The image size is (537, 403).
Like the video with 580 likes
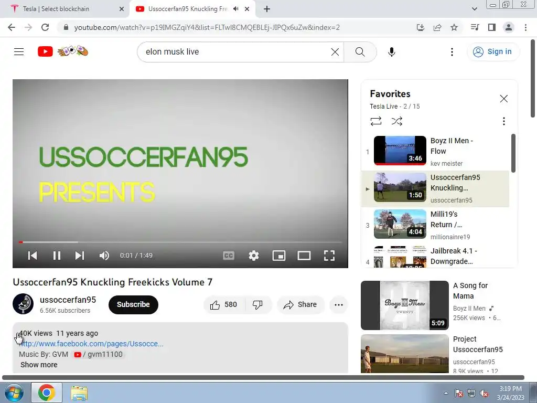tap(224, 304)
